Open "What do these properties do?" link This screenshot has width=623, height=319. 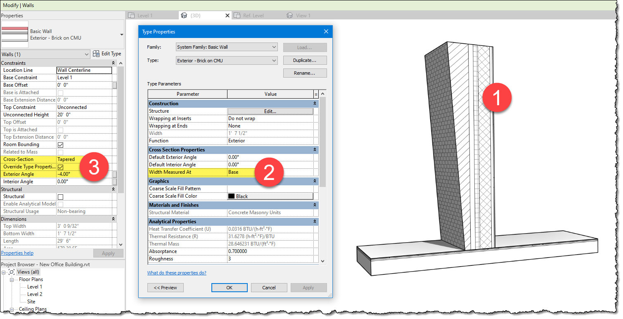click(177, 273)
